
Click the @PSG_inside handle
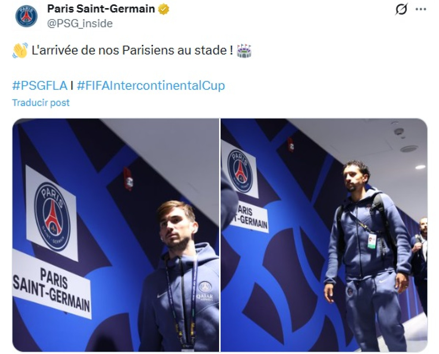point(80,24)
